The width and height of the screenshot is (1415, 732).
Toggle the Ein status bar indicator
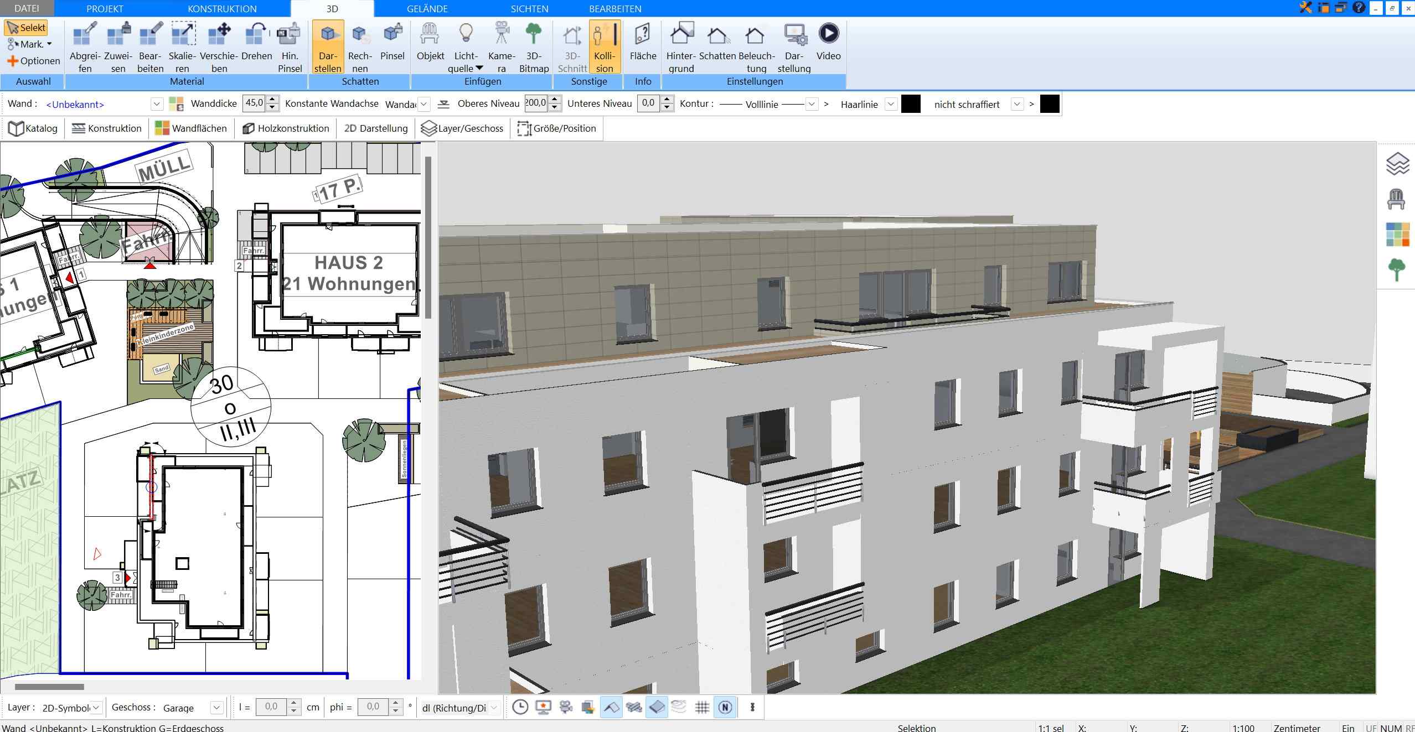pos(1348,728)
